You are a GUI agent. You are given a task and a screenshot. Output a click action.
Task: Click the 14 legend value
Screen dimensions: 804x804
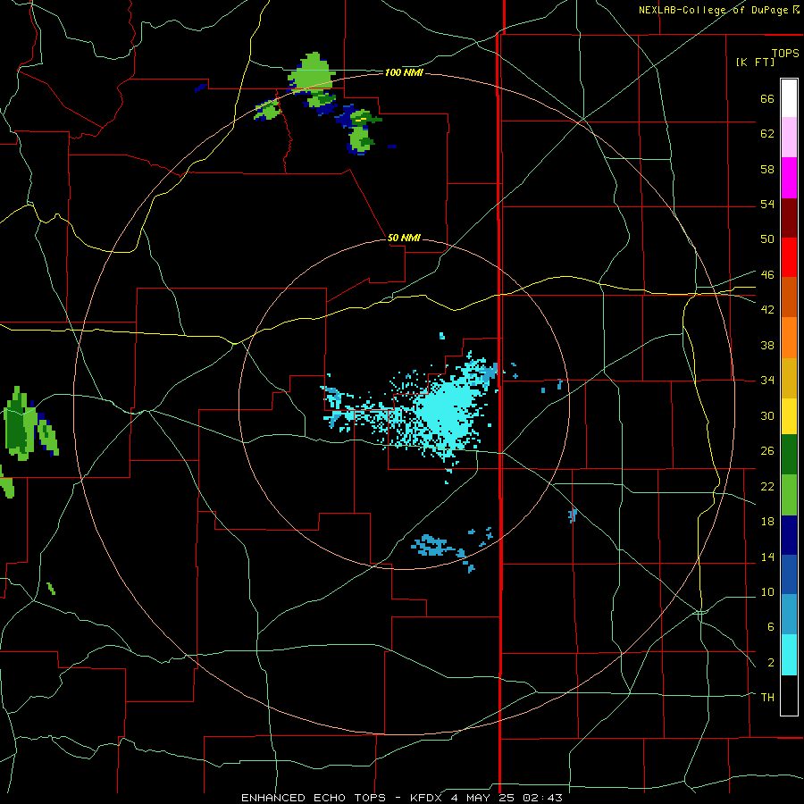[767, 557]
